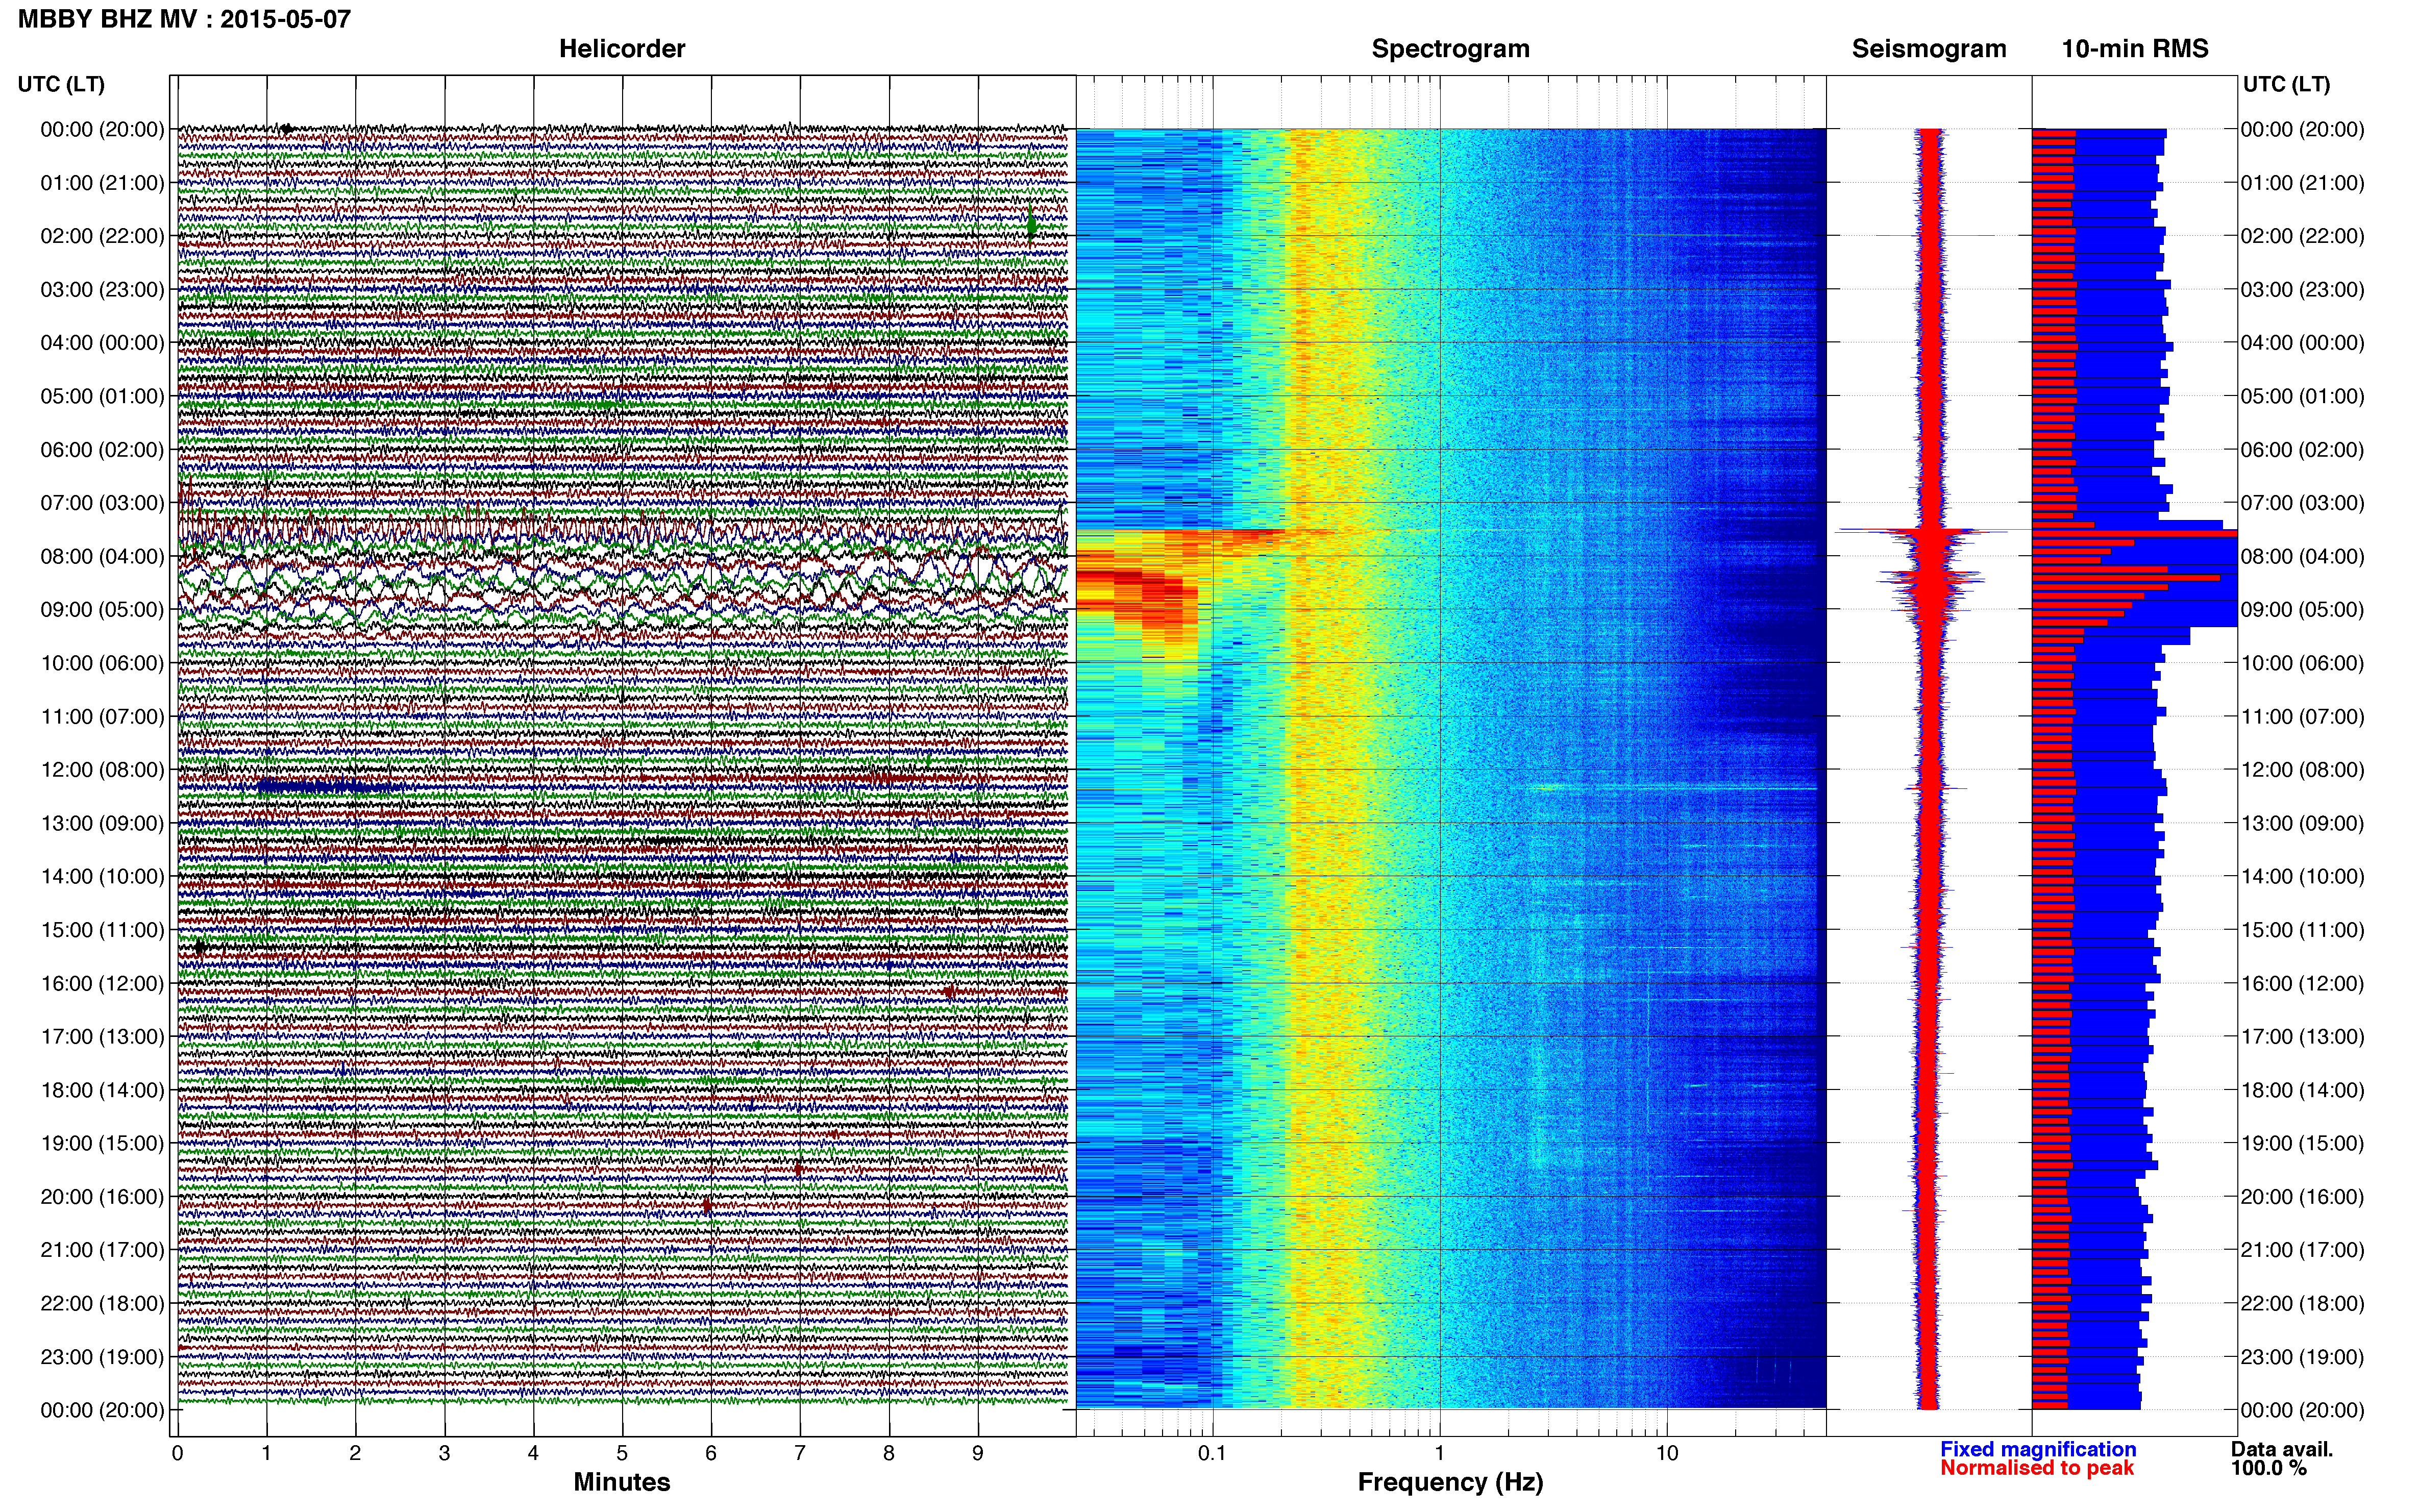Click the left 14:00 (10:00) time label

tap(102, 877)
